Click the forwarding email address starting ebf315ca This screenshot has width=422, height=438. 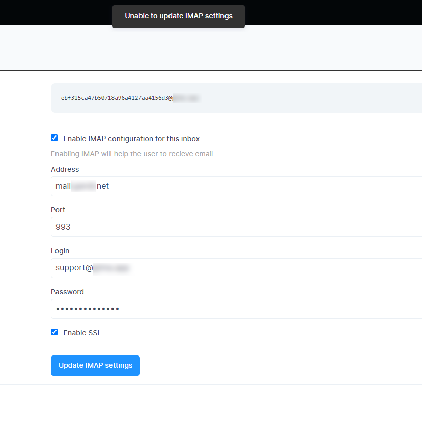tap(130, 98)
